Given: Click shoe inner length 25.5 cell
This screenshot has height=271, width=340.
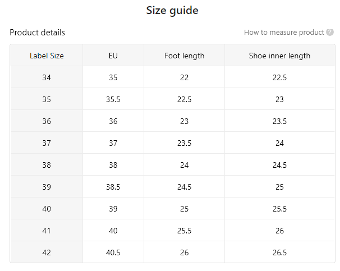Looking at the screenshot, I should [280, 209].
